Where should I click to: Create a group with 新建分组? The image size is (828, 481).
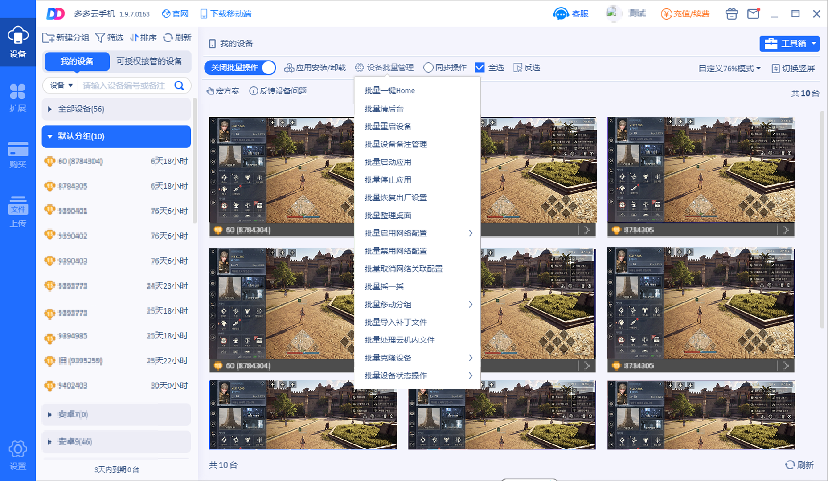[66, 38]
